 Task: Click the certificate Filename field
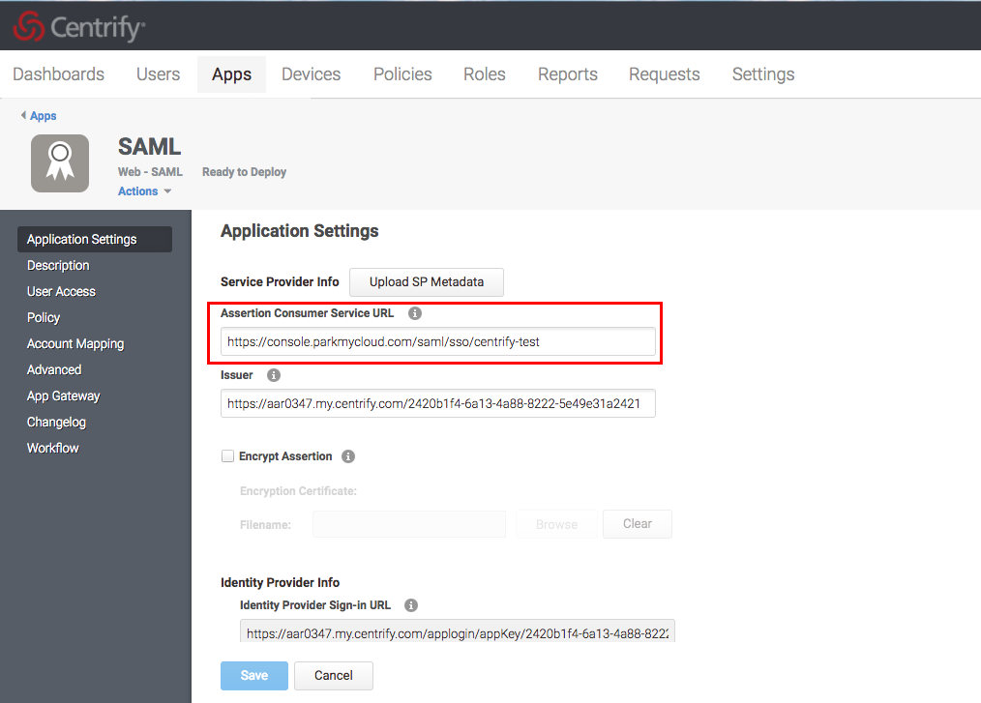(x=409, y=524)
